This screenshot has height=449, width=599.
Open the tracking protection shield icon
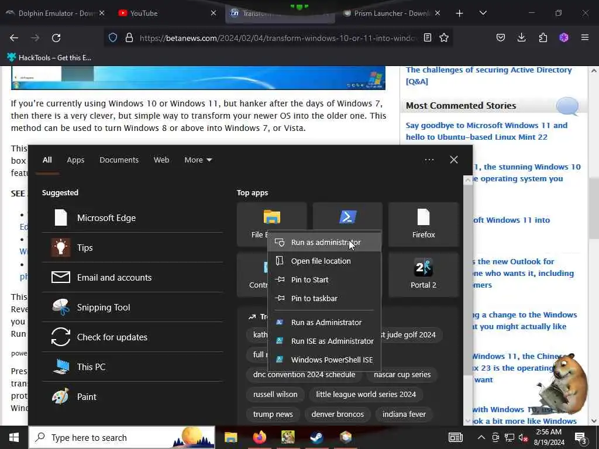click(113, 37)
